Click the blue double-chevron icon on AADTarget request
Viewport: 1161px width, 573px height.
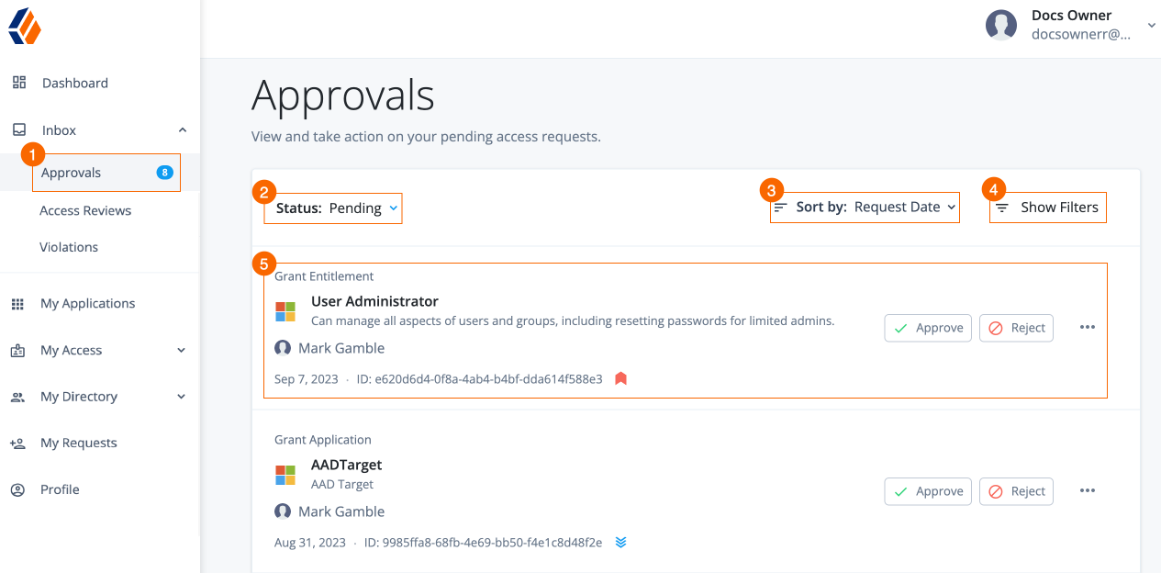click(x=620, y=542)
